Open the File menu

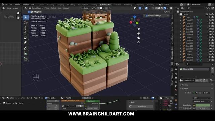[x=6, y=4]
